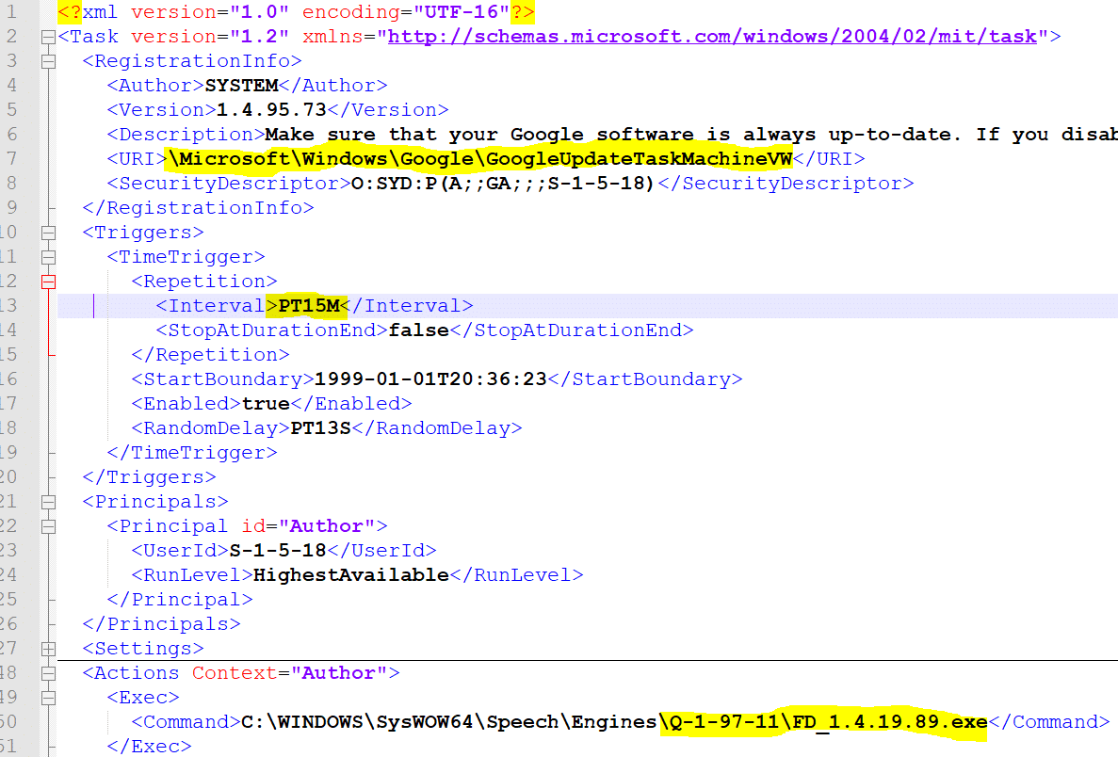
Task: Collapse the Triggers fold marker
Action: (48, 234)
